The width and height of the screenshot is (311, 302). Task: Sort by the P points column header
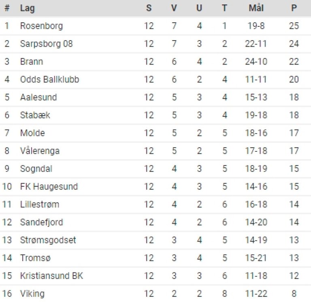pos(294,8)
